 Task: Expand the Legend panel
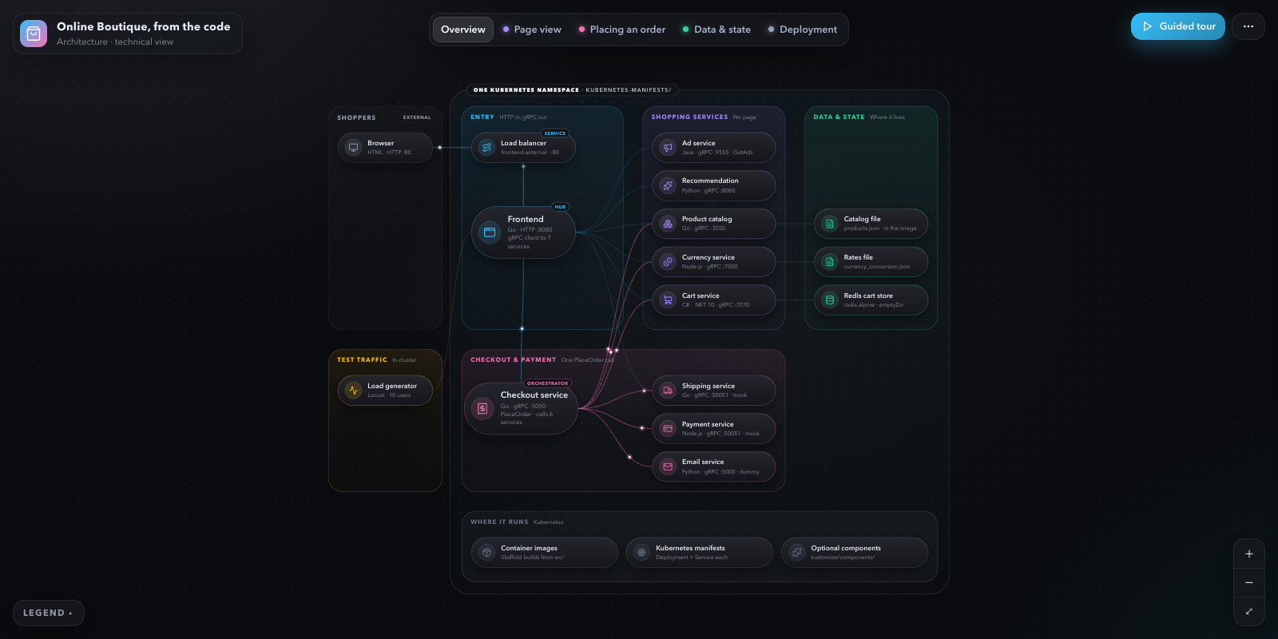[48, 613]
